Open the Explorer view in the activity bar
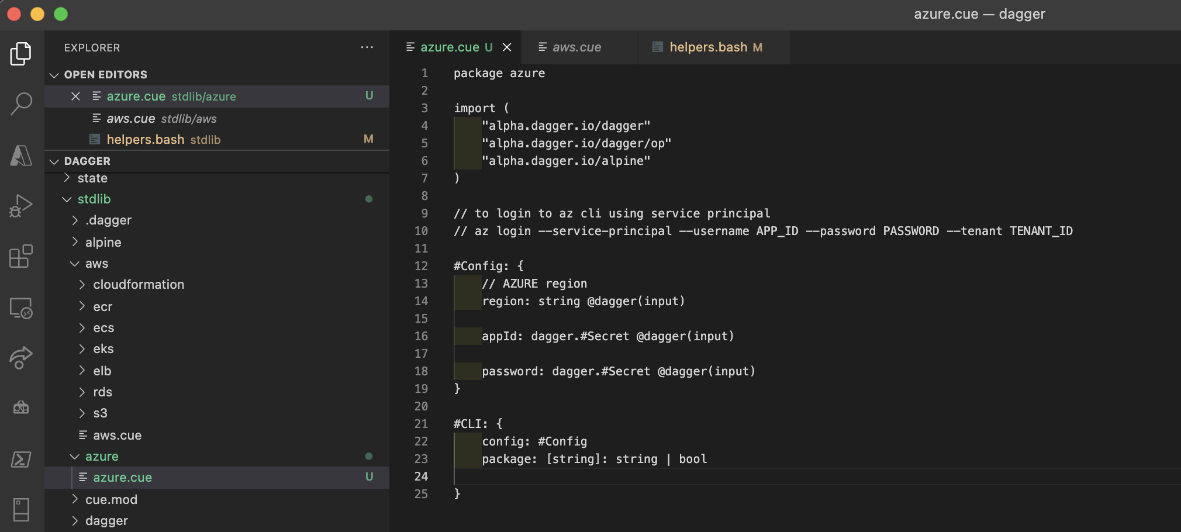Viewport: 1181px width, 532px height. 22,53
